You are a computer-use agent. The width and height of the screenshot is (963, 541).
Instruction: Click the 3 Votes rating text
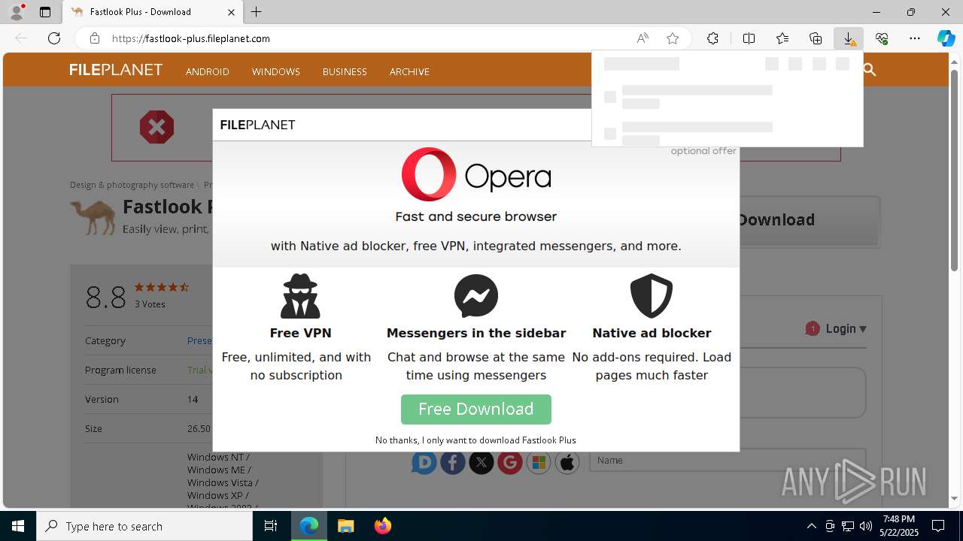[x=150, y=304]
